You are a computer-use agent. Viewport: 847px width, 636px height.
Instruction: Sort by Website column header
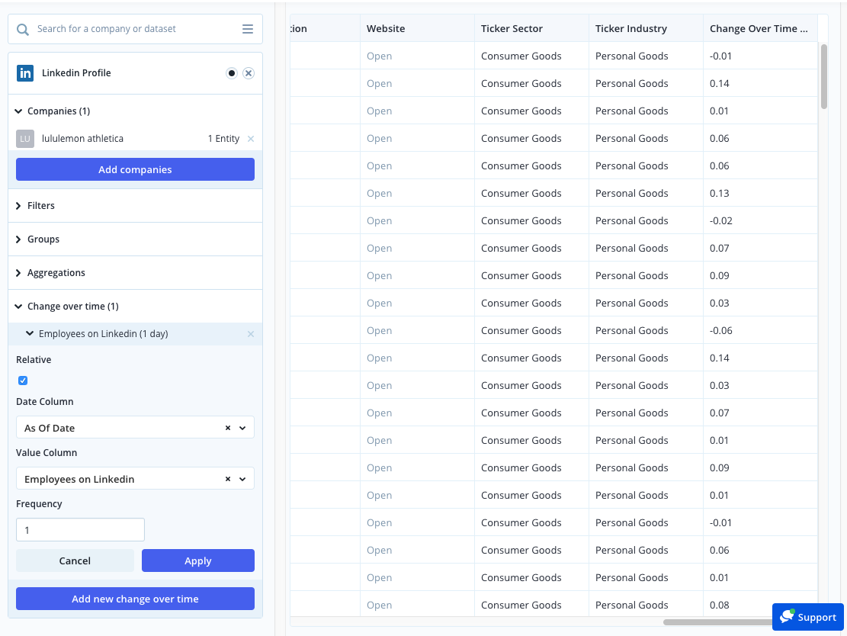(x=417, y=29)
